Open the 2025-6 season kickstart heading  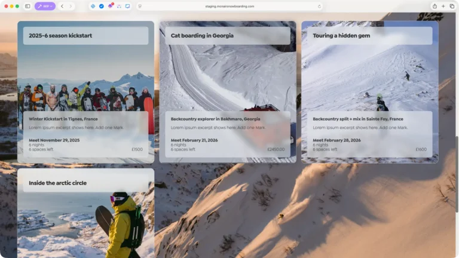pos(60,35)
